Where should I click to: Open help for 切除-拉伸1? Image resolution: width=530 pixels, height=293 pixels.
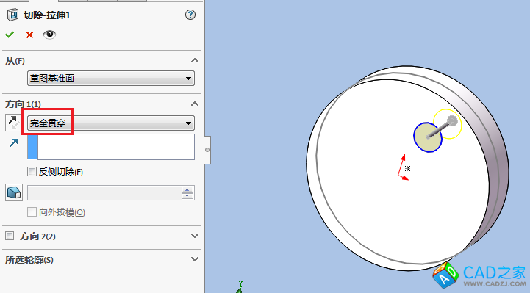click(190, 15)
